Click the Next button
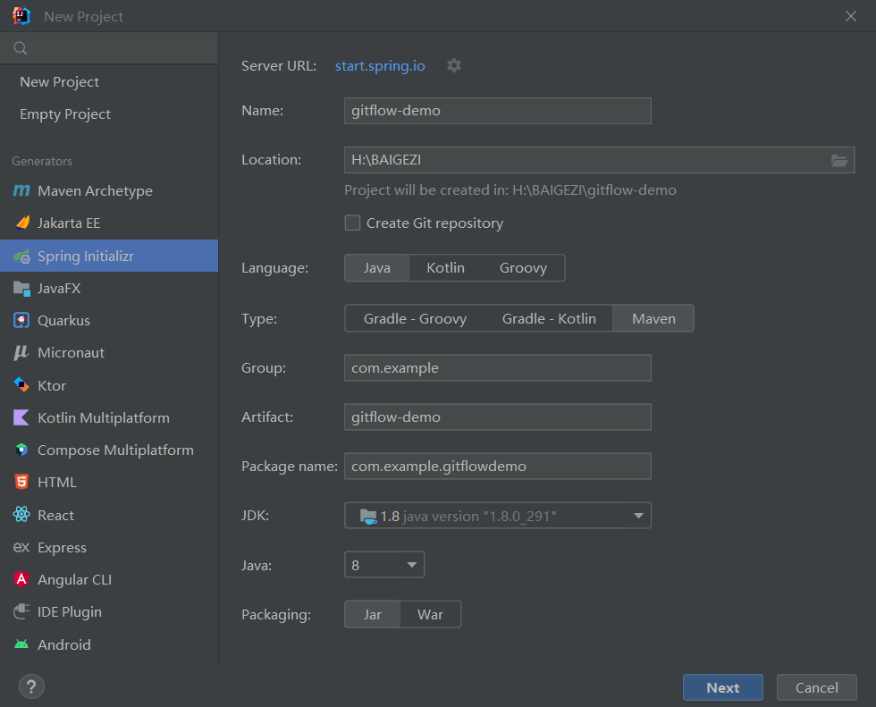Viewport: 876px width, 707px height. click(723, 687)
